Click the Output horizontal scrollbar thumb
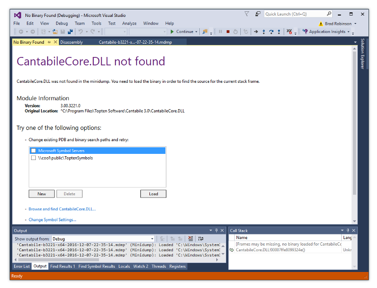377x288 pixels. click(58, 260)
